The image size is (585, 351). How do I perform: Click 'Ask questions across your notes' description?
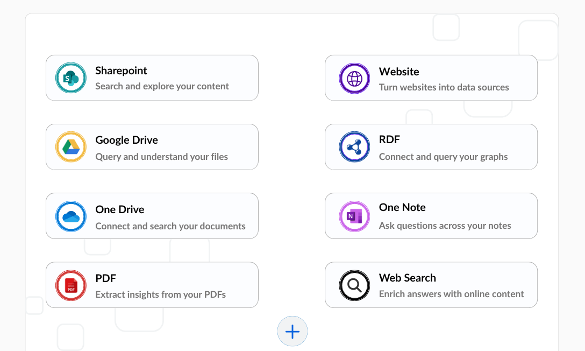[x=445, y=226]
